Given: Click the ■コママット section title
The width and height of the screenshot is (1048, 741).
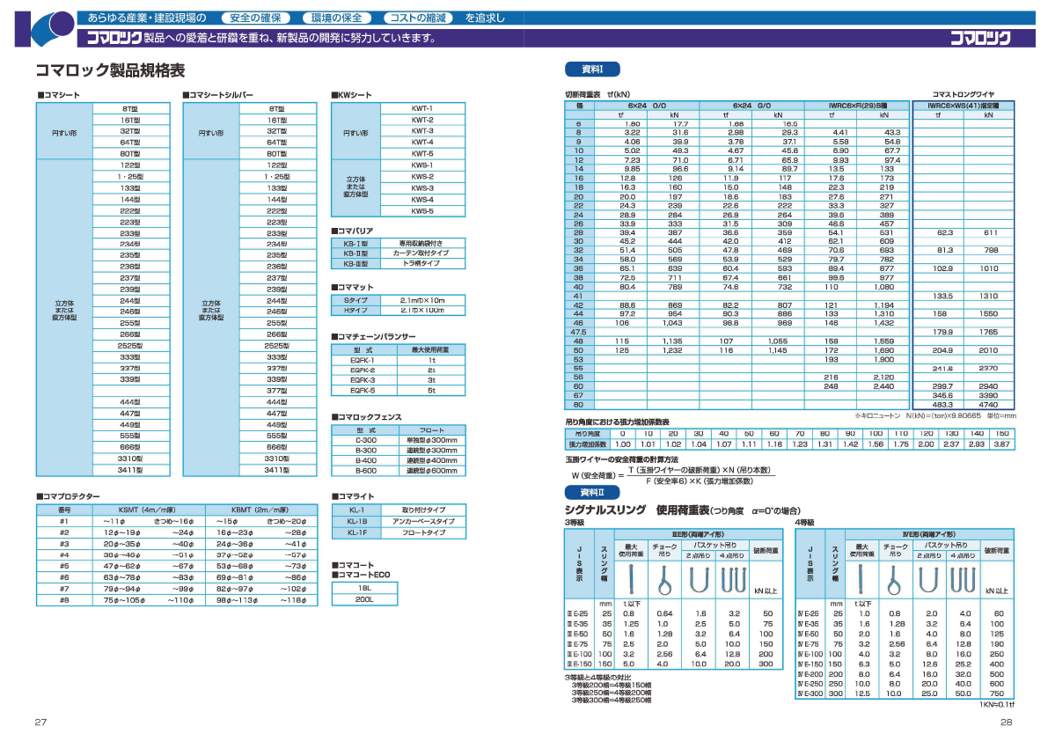Looking at the screenshot, I should 352,287.
